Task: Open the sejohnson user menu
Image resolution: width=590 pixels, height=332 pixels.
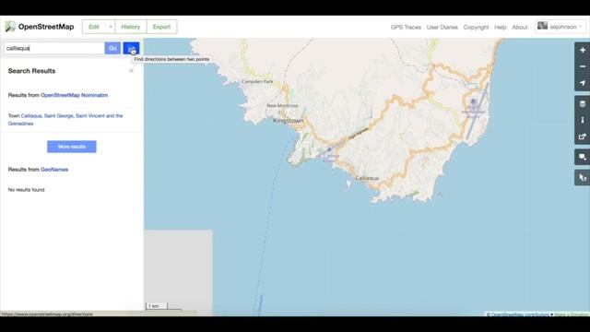Action: (560, 27)
